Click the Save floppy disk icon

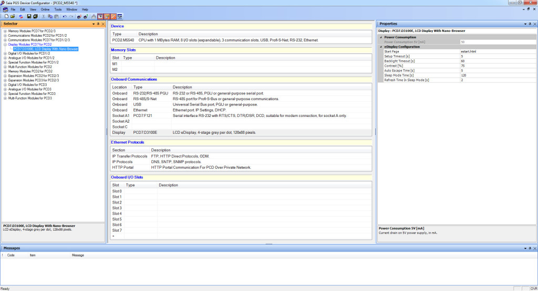coord(29,16)
